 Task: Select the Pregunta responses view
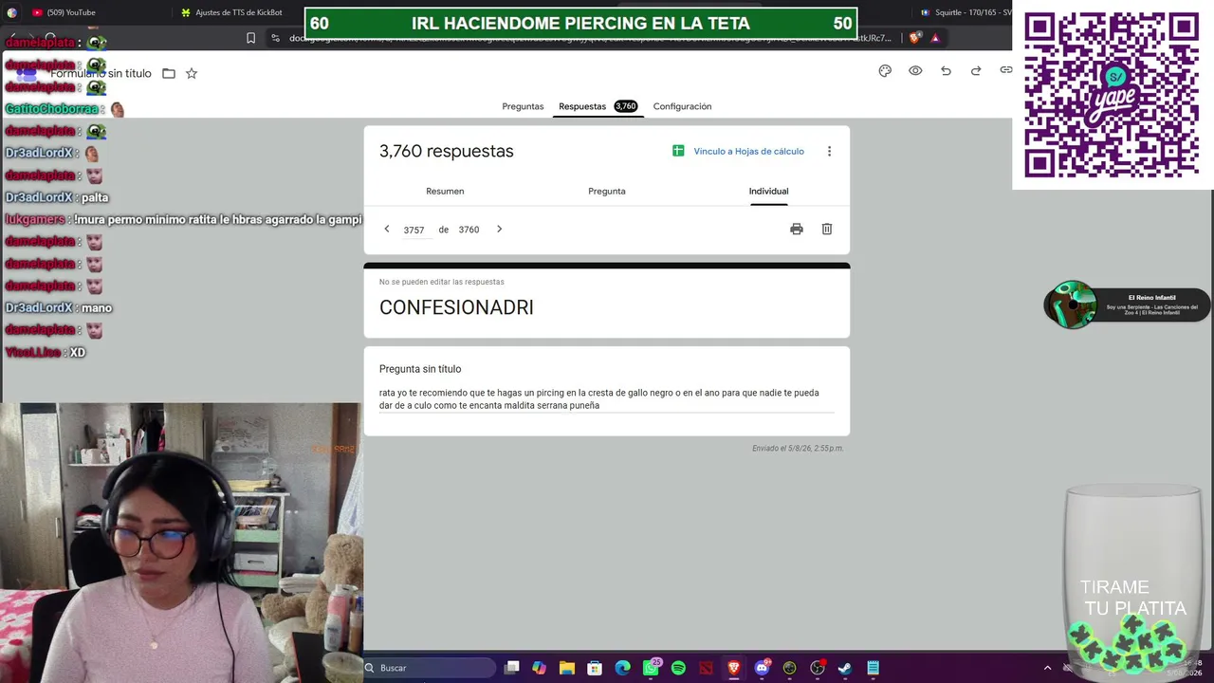(x=607, y=192)
